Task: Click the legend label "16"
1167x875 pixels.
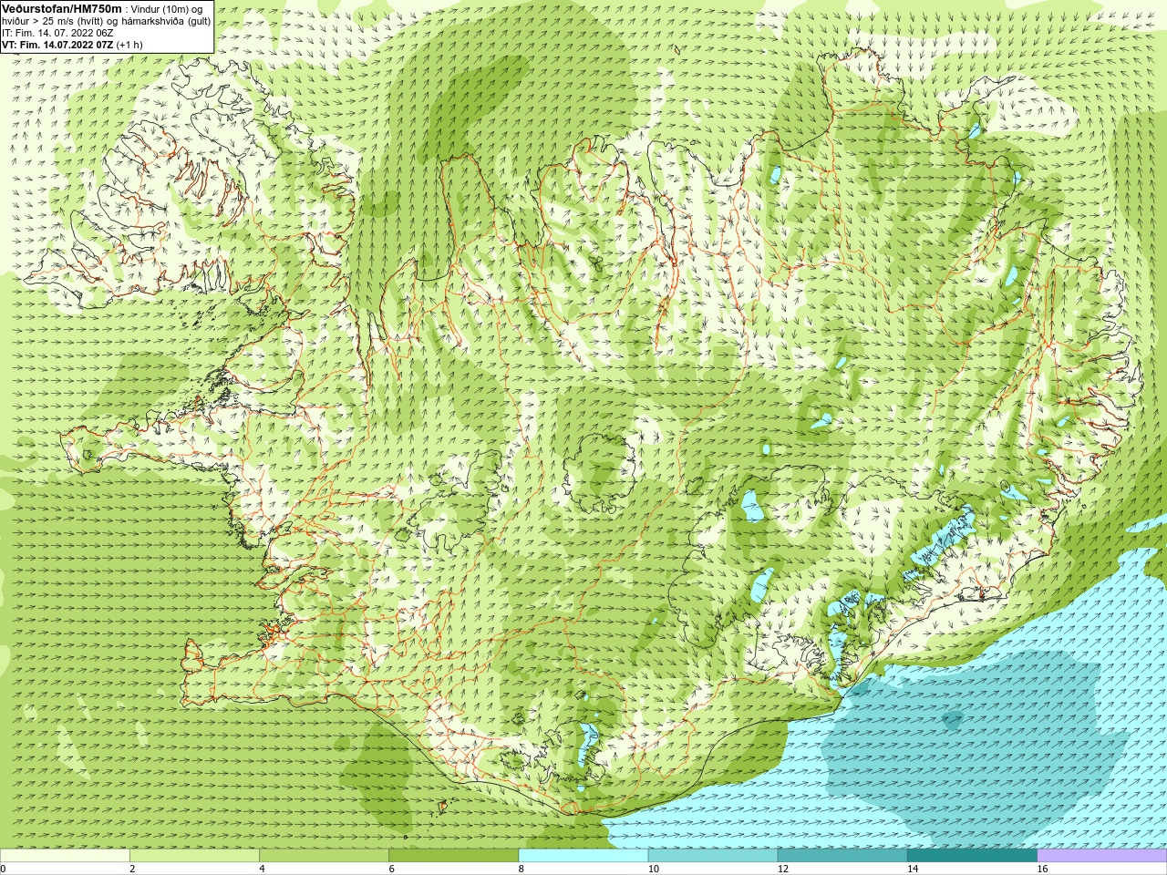Action: point(1043,869)
